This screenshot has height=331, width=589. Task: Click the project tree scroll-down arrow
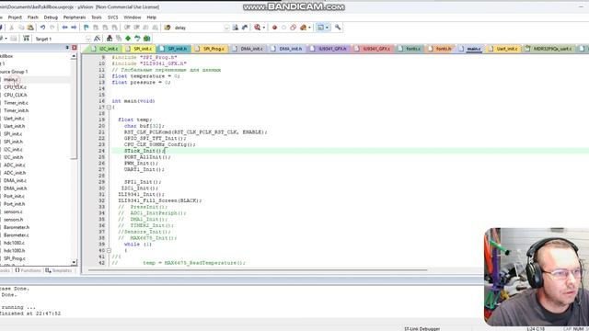click(x=74, y=262)
